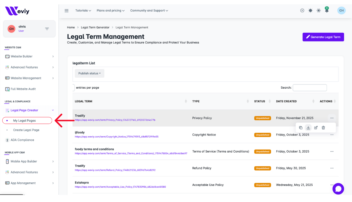The height and width of the screenshot is (202, 352).
Task: Open the Publish status filter dropdown
Action: point(89,74)
